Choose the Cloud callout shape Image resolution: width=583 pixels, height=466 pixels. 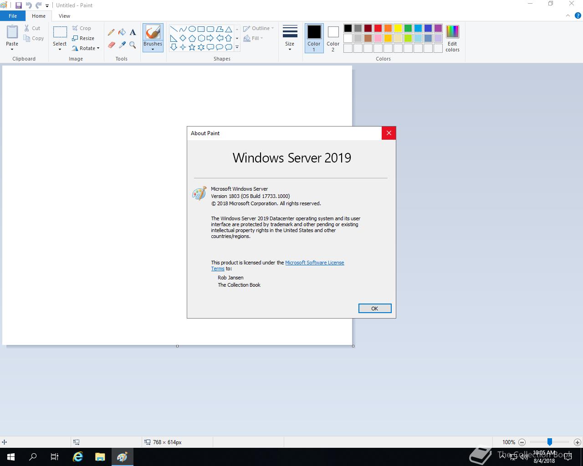229,47
